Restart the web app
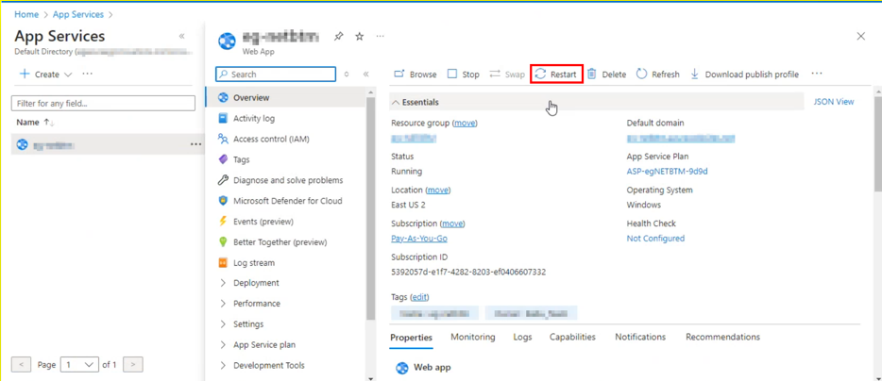 click(556, 75)
